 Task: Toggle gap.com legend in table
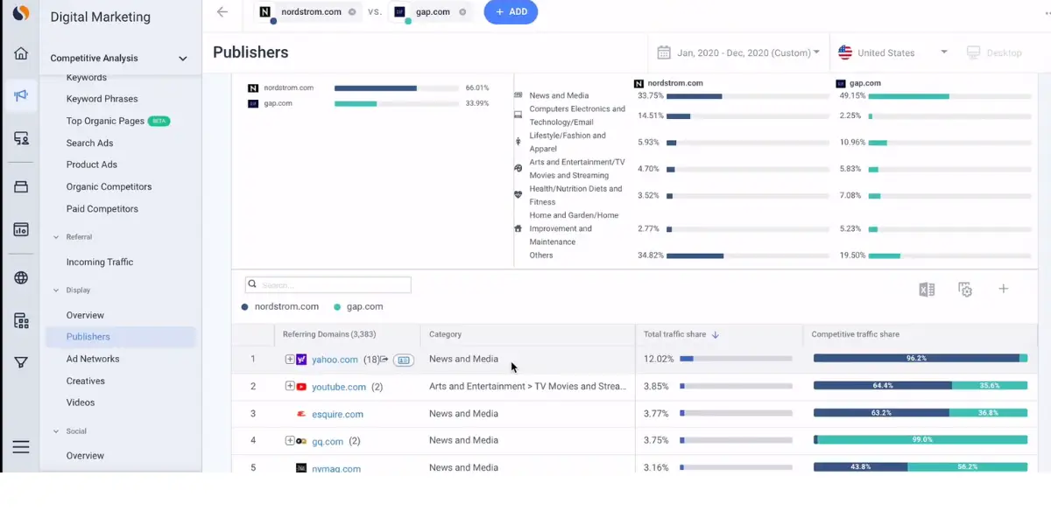coord(358,307)
